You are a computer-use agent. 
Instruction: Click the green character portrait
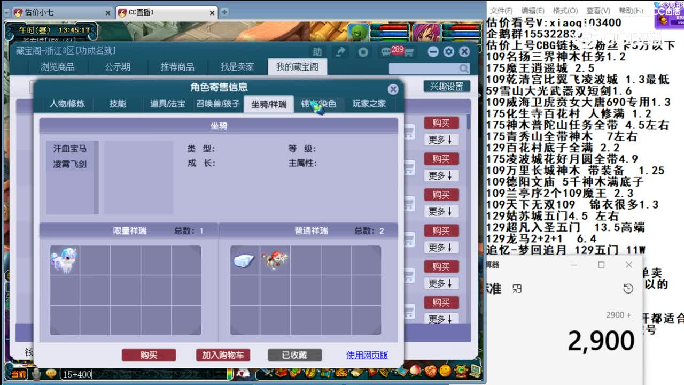pyautogui.click(x=359, y=32)
